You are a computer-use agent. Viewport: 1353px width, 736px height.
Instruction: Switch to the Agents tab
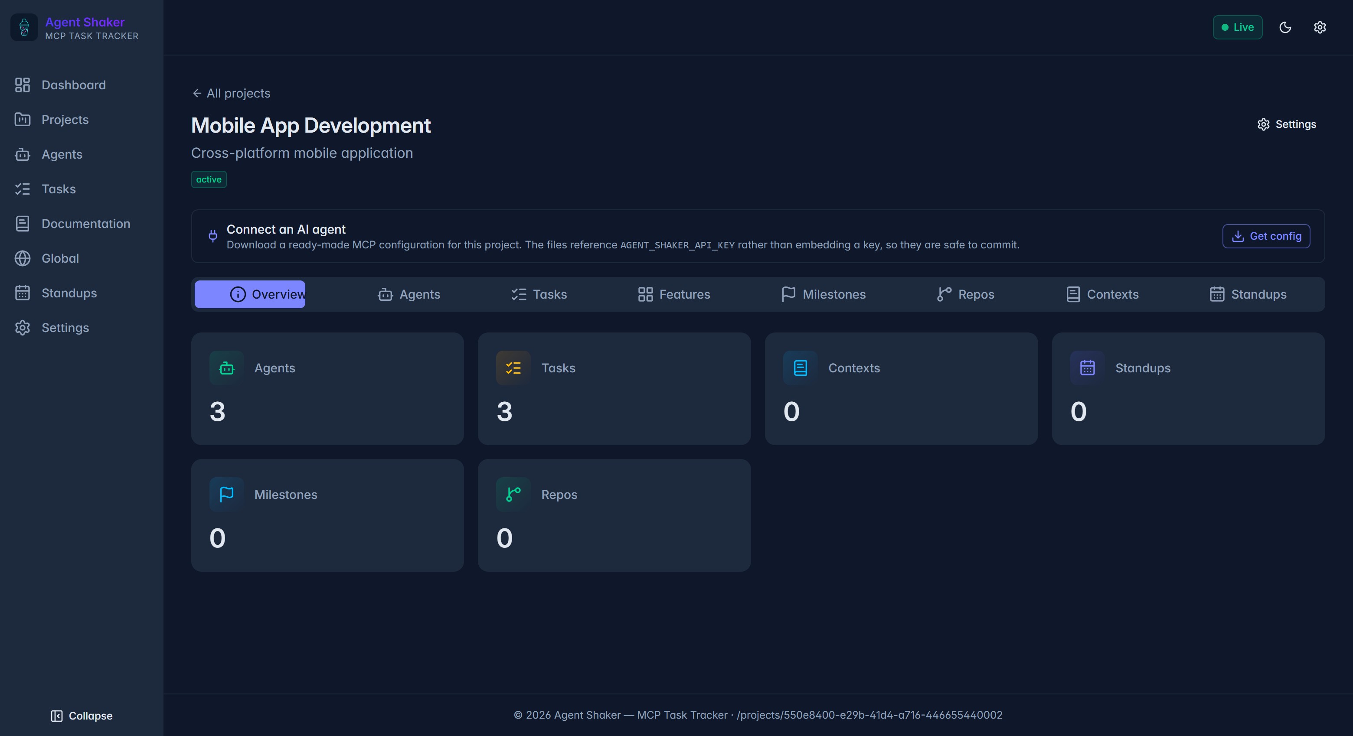pyautogui.click(x=409, y=294)
